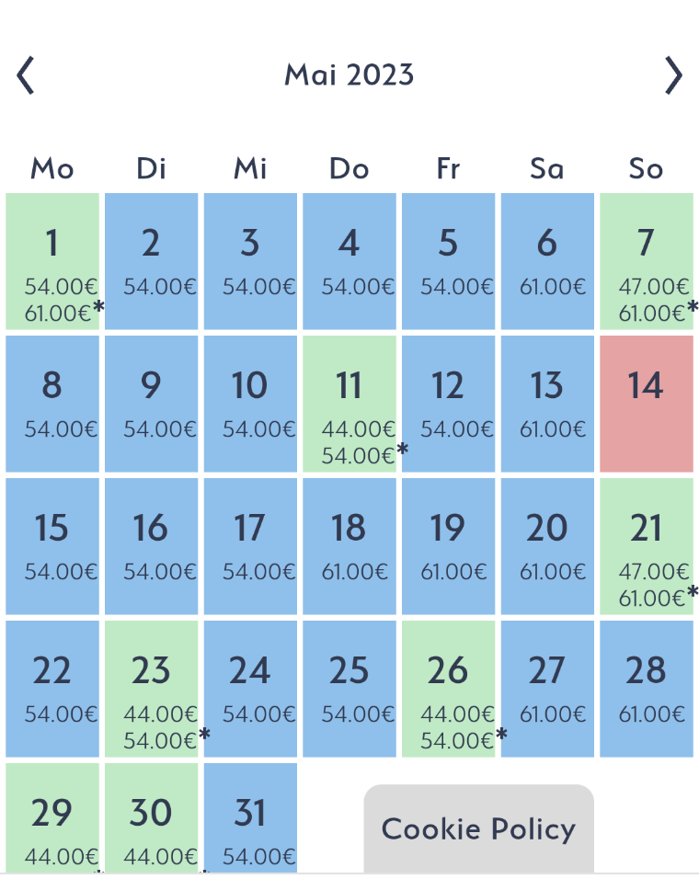Viewport: 699px width, 879px height.
Task: Select Sunday May 21 green cell
Action: (646, 546)
